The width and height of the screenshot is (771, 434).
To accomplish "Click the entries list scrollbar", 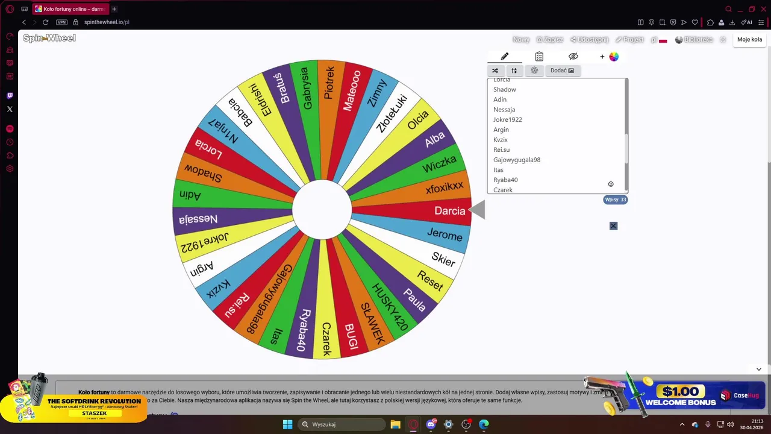I will 626,149.
